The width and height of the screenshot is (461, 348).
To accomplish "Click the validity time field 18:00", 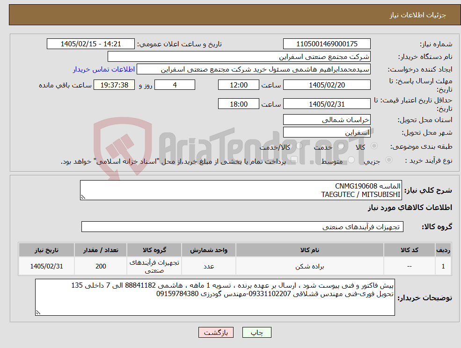I will [238, 104].
